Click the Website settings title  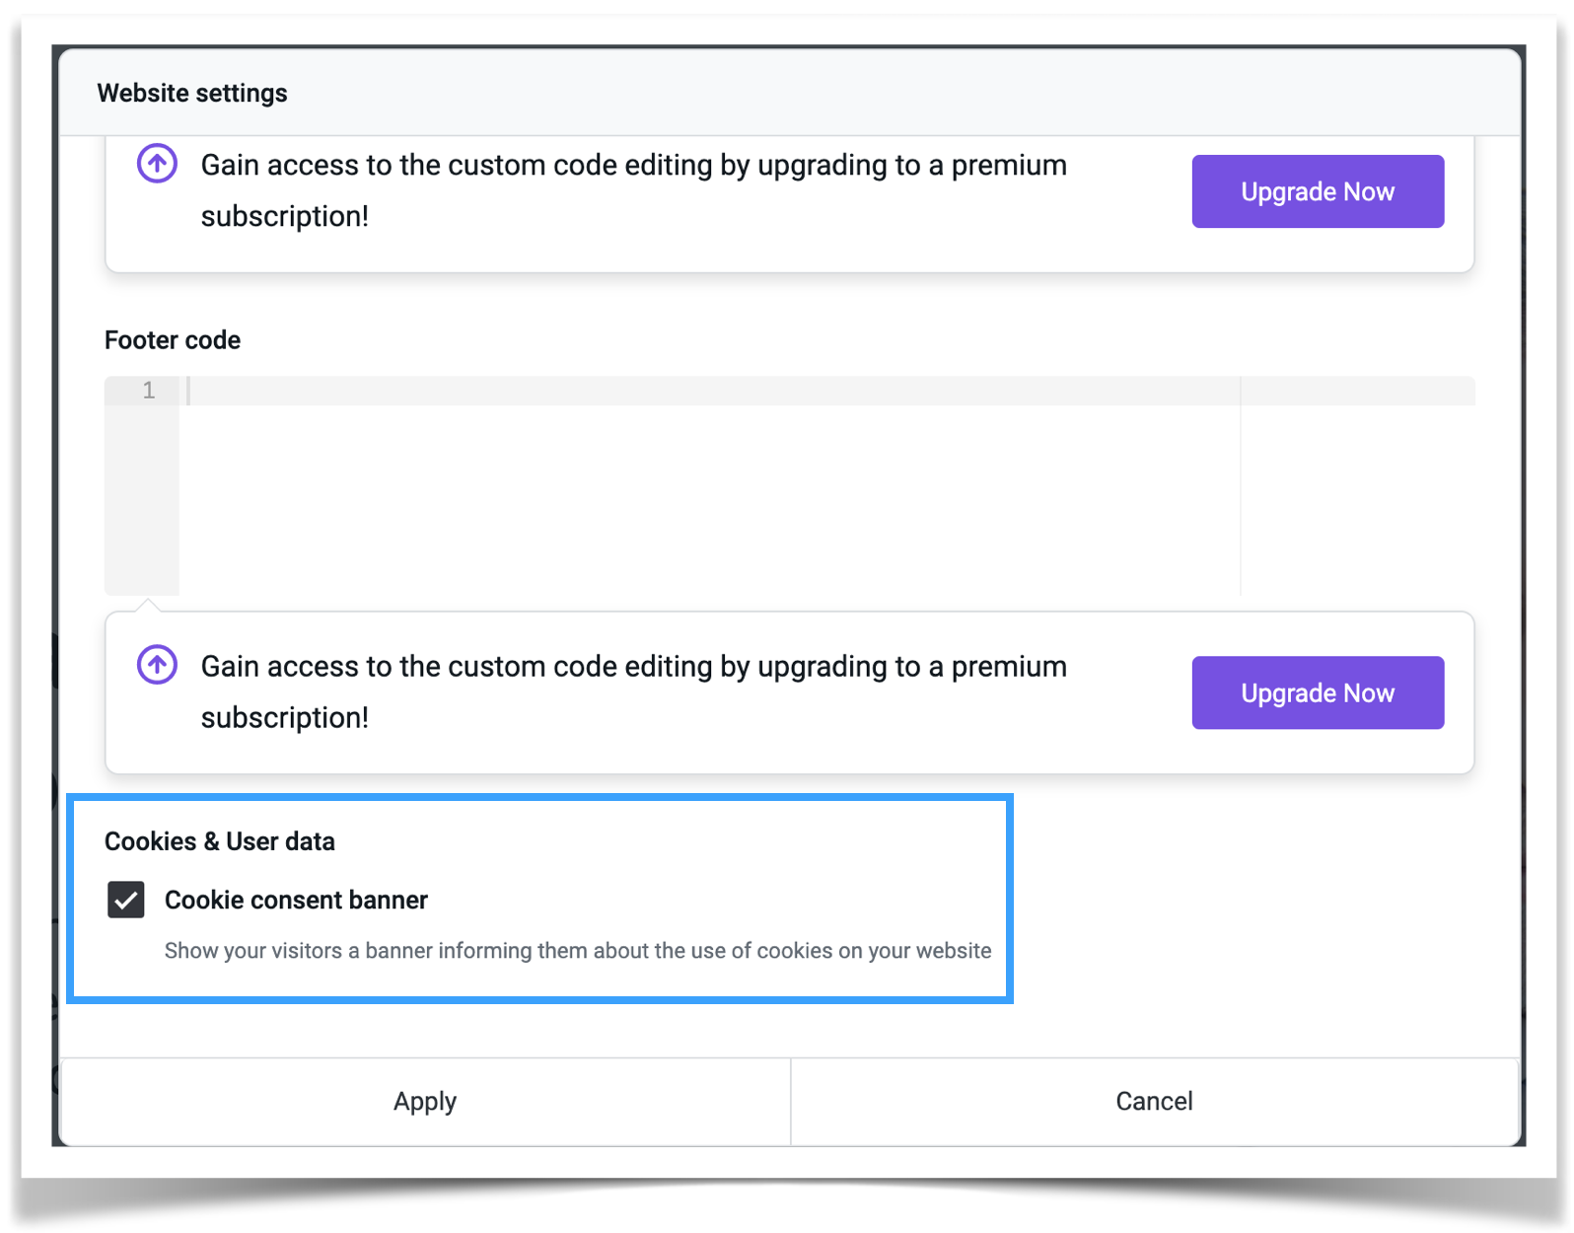point(192,93)
